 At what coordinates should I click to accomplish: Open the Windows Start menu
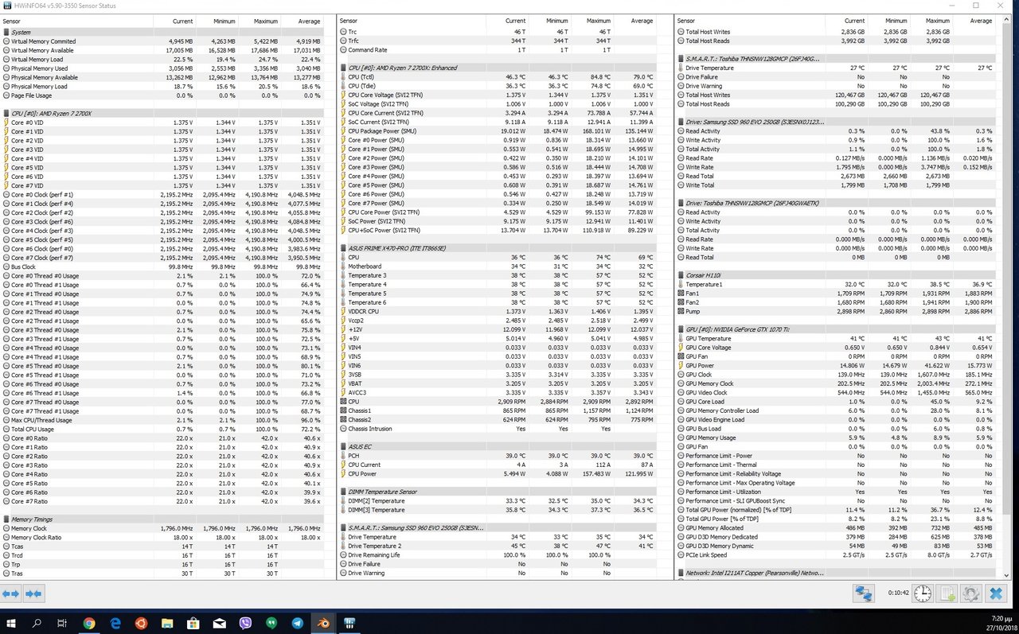pos(11,623)
